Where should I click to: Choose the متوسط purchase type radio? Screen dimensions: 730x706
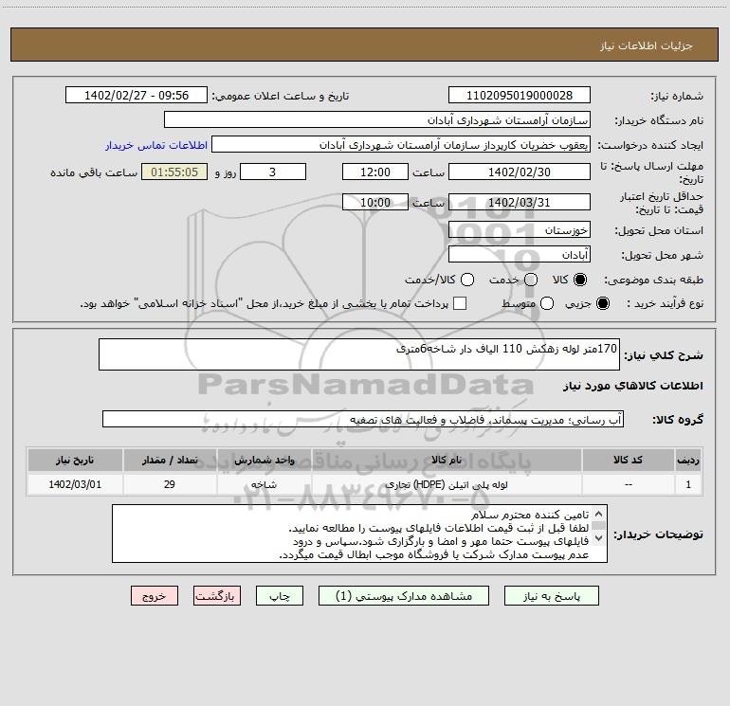547,303
